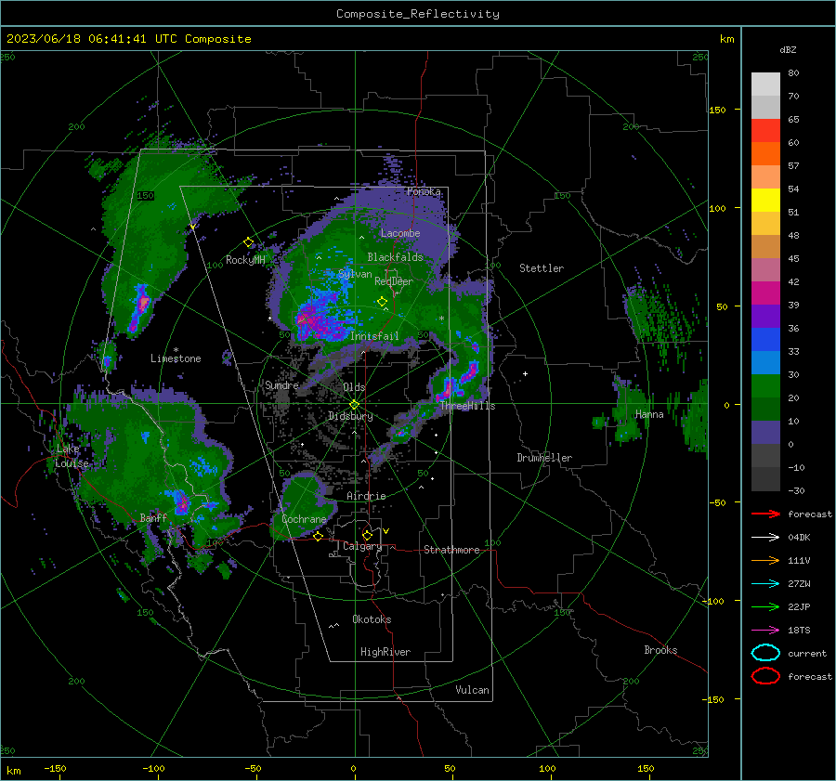Select the Lake Louise label

pos(72,456)
